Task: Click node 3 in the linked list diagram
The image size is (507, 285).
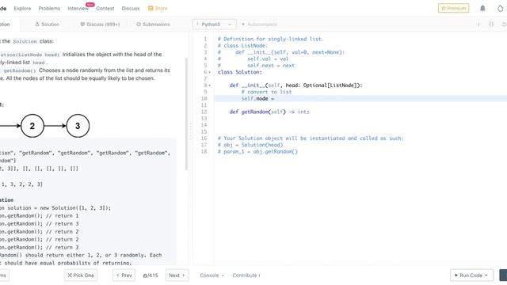Action: click(x=78, y=126)
